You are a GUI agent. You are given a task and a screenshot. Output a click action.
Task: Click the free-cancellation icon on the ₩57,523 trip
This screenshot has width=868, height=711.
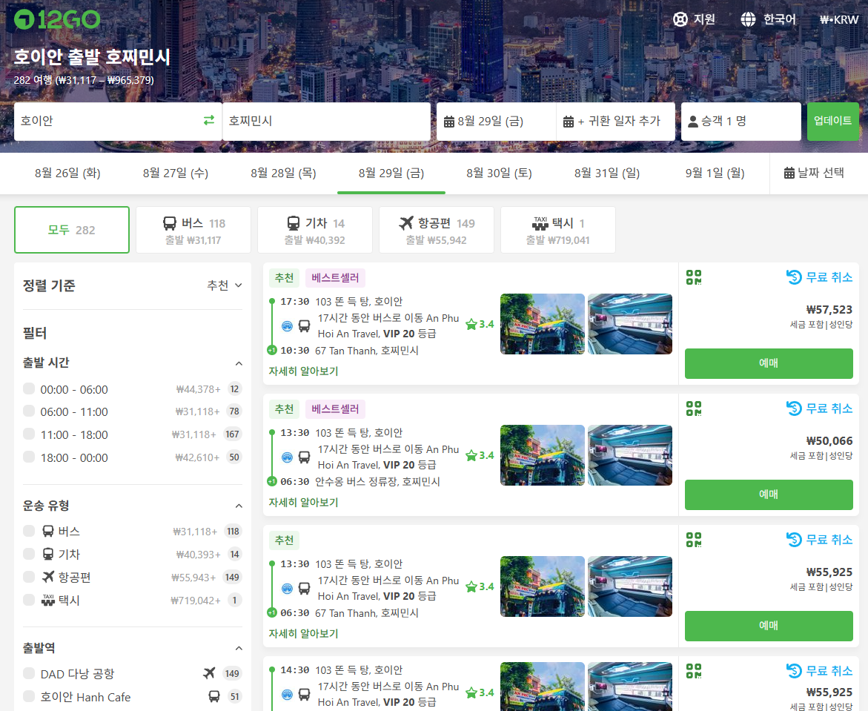(794, 277)
